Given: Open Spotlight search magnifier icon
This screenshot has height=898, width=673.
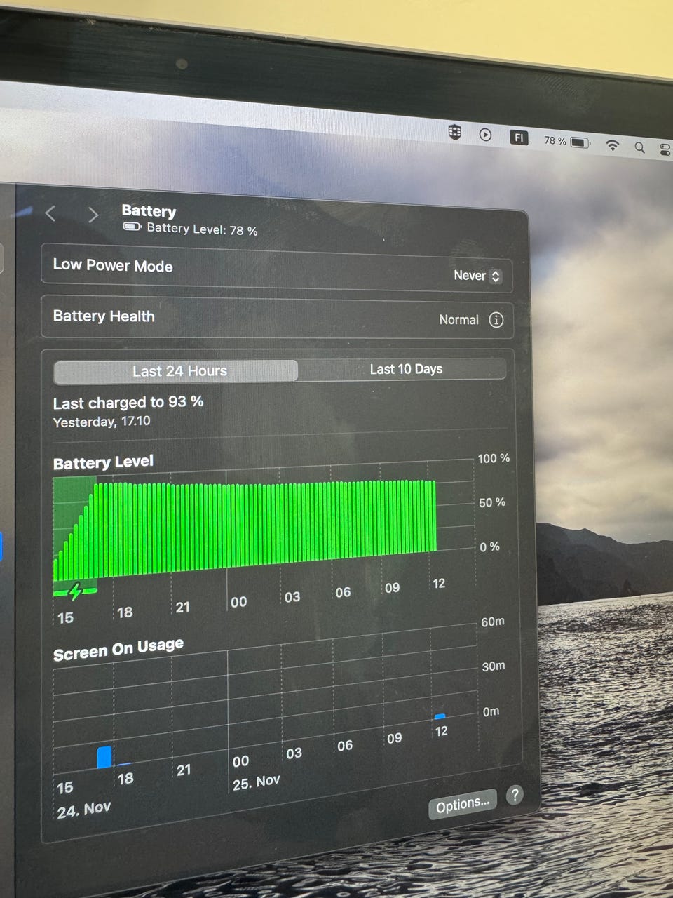Looking at the screenshot, I should pos(639,147).
